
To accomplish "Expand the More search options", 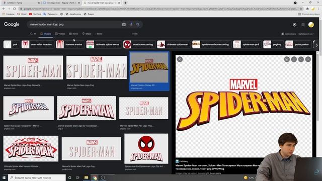I will (99, 34).
